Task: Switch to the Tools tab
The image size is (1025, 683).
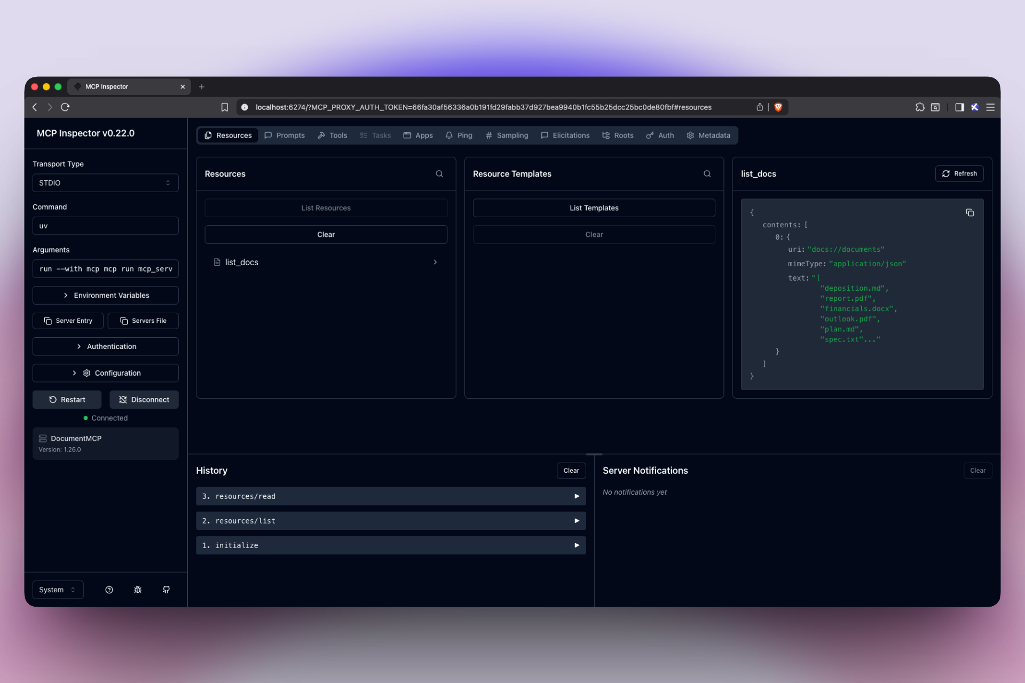Action: click(x=333, y=136)
